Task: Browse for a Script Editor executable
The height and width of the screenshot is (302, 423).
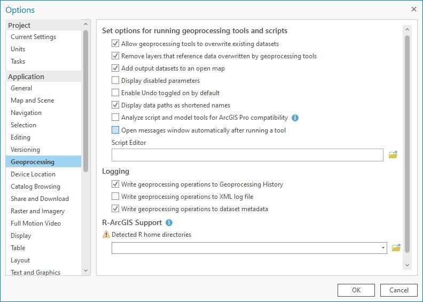Action: [x=393, y=155]
